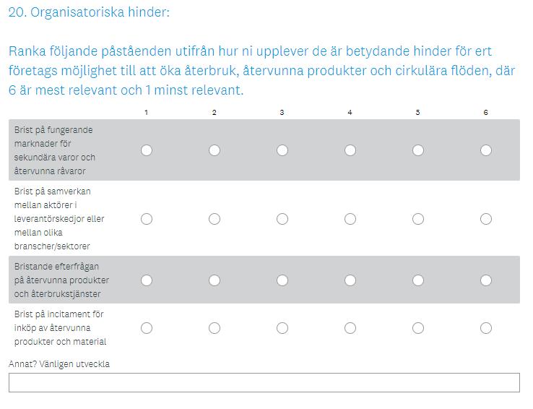Viewport: 533px width, 409px height.
Task: Pick rating 1 for Brist på samverkan row
Action: click(x=147, y=219)
